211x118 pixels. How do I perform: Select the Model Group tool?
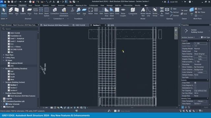(x=155, y=12)
